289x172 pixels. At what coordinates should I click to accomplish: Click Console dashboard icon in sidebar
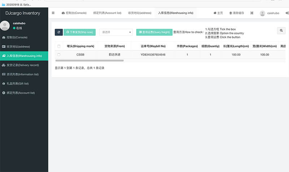point(4,37)
